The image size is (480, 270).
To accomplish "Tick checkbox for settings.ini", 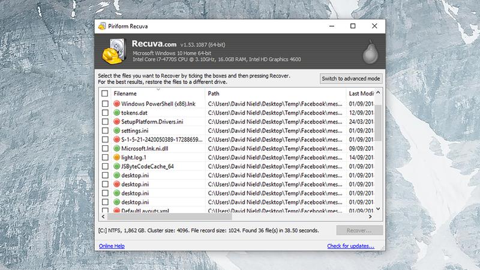I will point(105,130).
